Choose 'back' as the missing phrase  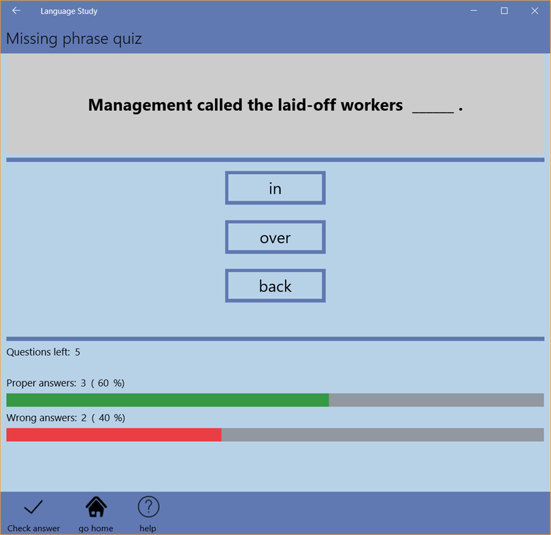(x=275, y=286)
